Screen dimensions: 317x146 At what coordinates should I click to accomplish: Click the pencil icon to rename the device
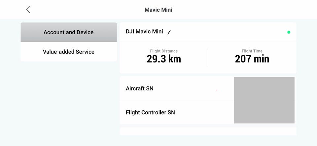tap(169, 32)
